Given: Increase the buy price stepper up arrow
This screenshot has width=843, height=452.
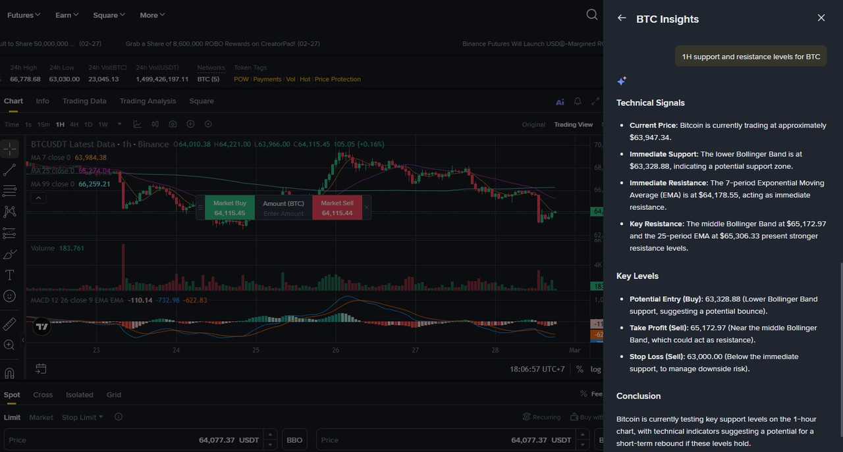Looking at the screenshot, I should pyautogui.click(x=270, y=435).
